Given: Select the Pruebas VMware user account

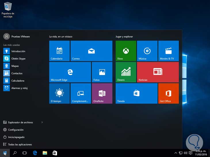Looking at the screenshot, I should tap(20, 36).
